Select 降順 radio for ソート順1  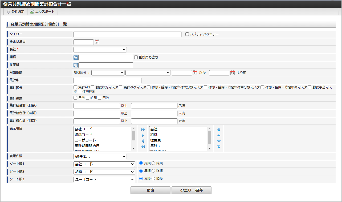coord(153,163)
